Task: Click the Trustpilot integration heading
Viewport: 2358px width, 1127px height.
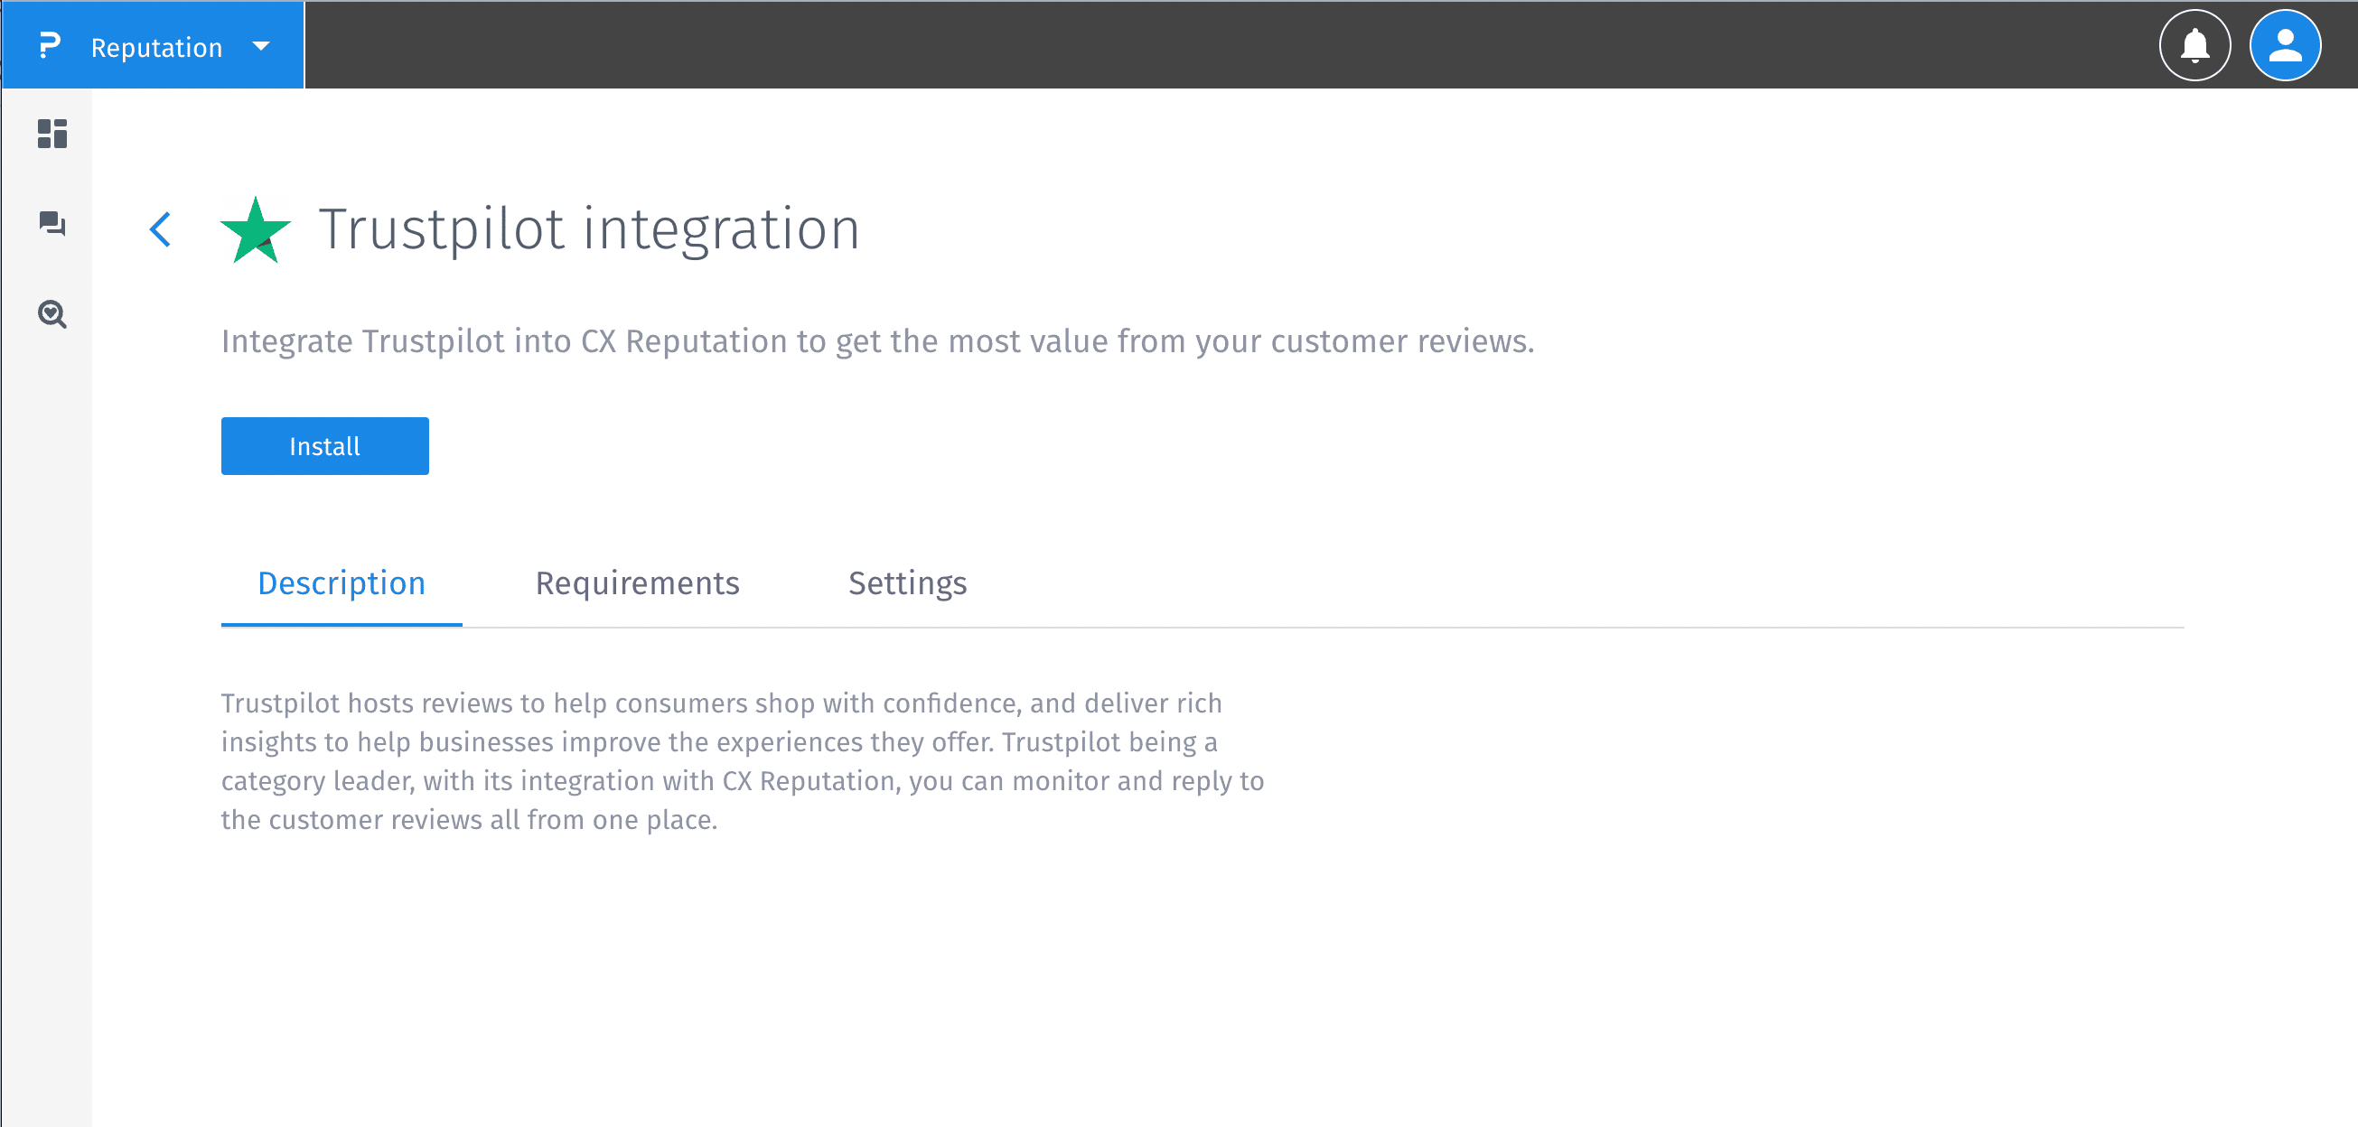Action: pos(588,228)
